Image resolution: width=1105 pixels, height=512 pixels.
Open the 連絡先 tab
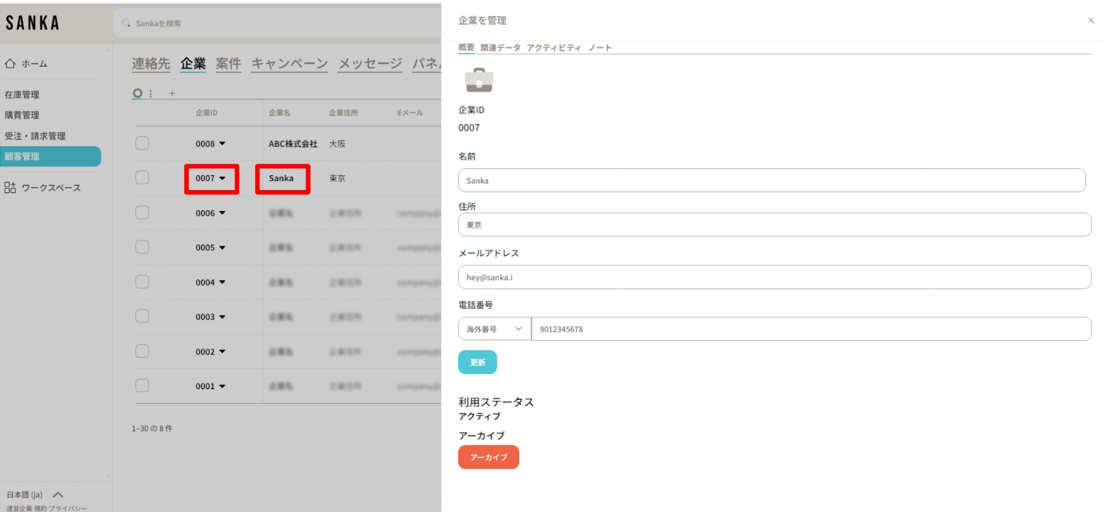coord(151,64)
